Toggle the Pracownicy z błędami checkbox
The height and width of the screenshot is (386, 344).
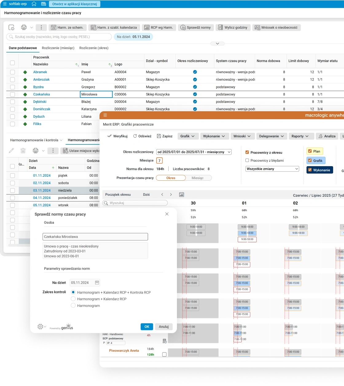click(x=247, y=160)
